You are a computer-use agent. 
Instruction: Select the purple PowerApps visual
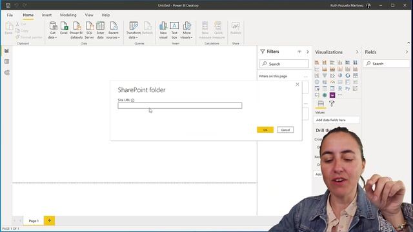pos(332,95)
